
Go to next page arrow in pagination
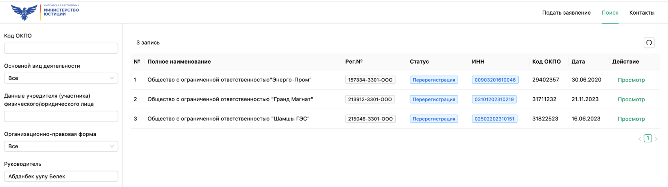[656, 139]
